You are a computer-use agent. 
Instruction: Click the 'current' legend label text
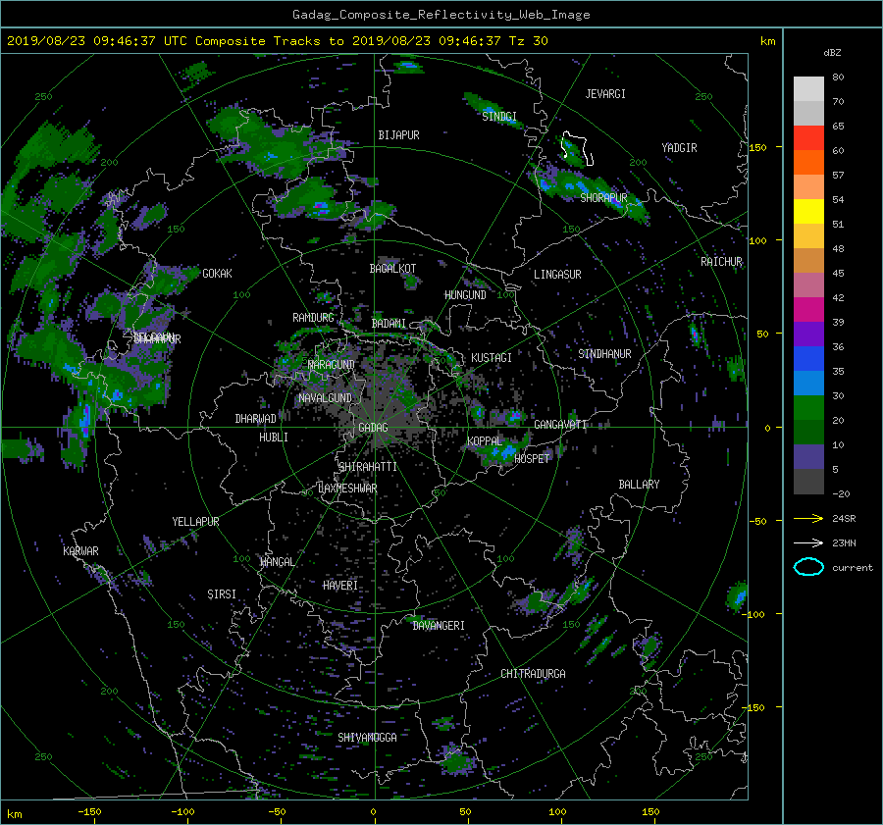[853, 568]
